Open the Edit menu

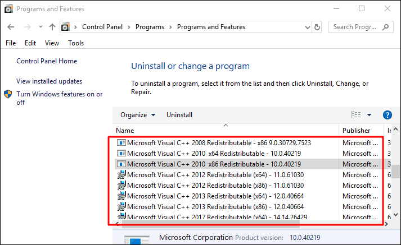[30, 43]
